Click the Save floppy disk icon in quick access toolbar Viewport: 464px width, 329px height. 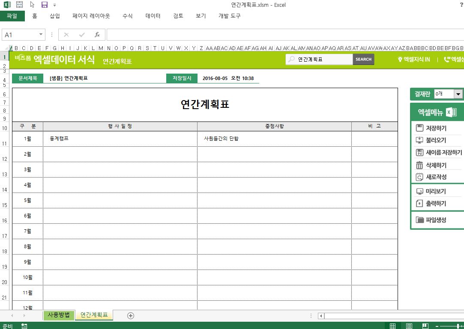pyautogui.click(x=45, y=5)
